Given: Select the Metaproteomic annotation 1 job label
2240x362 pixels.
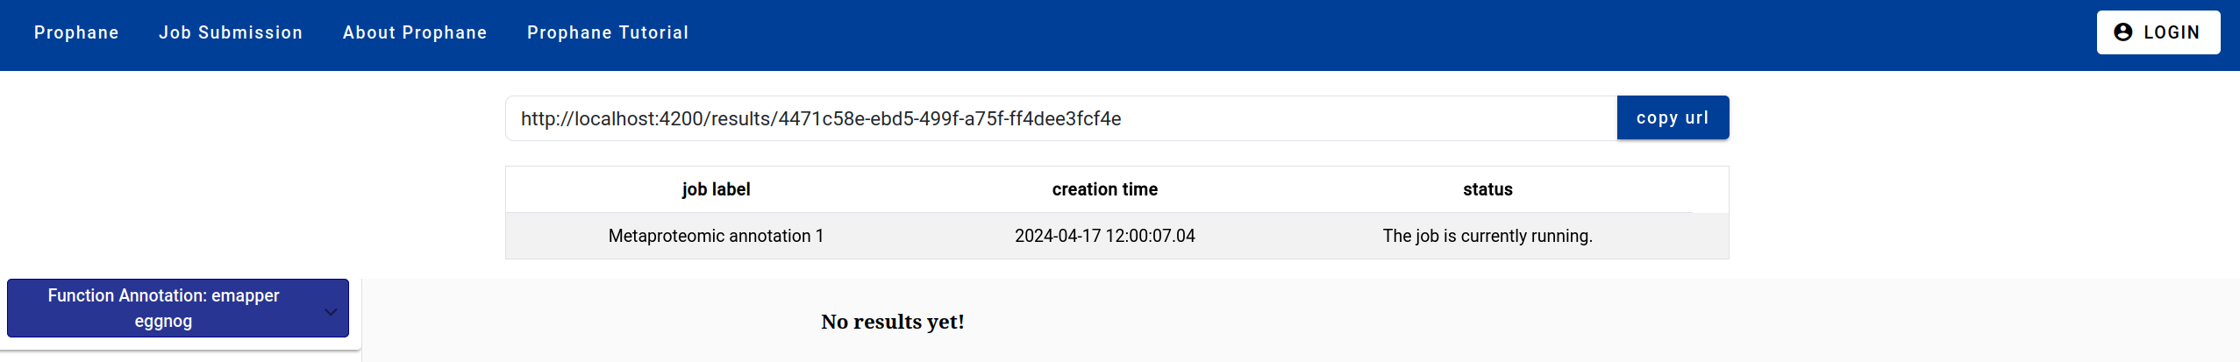Looking at the screenshot, I should point(716,236).
